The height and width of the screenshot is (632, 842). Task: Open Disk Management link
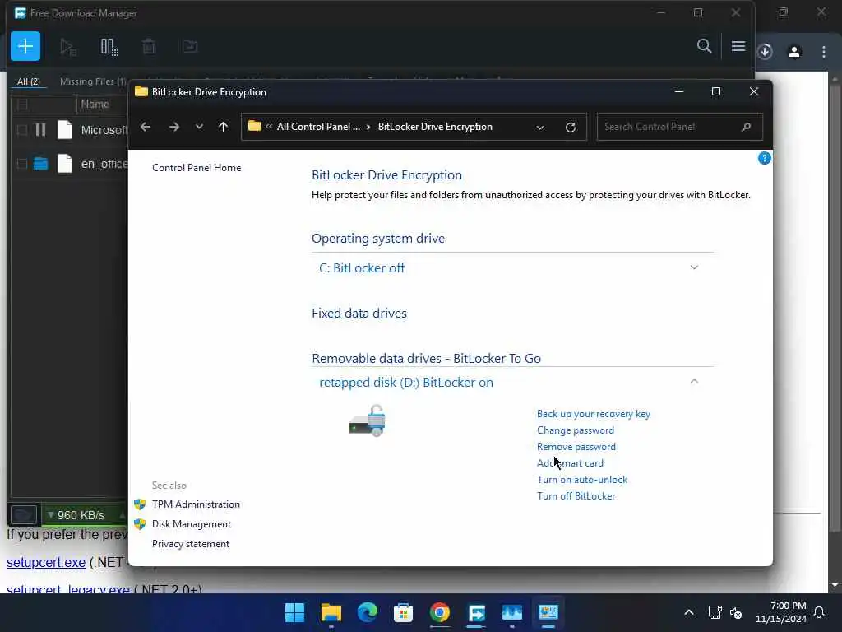191,524
